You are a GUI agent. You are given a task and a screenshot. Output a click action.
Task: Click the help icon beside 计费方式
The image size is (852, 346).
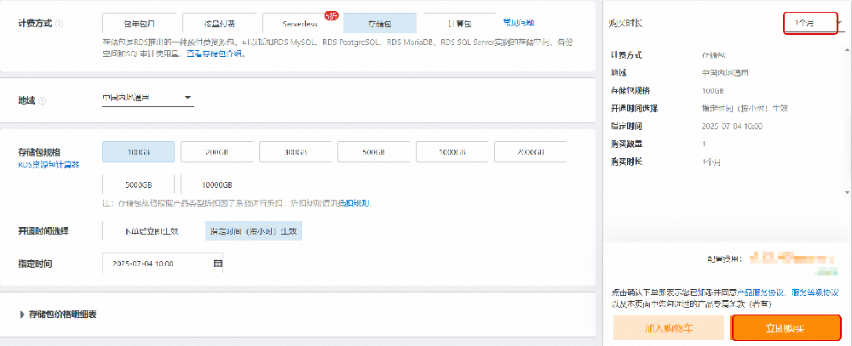pos(59,24)
